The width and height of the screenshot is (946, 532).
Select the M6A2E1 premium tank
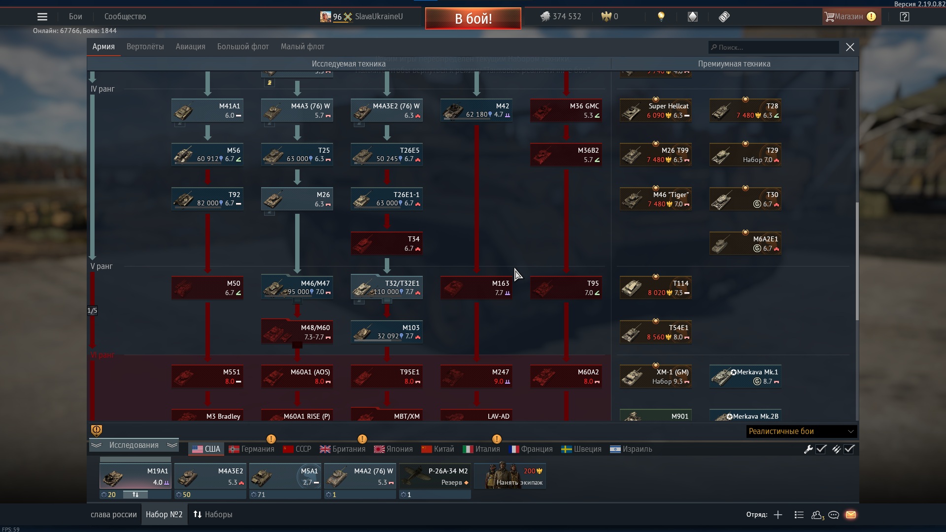(x=745, y=243)
